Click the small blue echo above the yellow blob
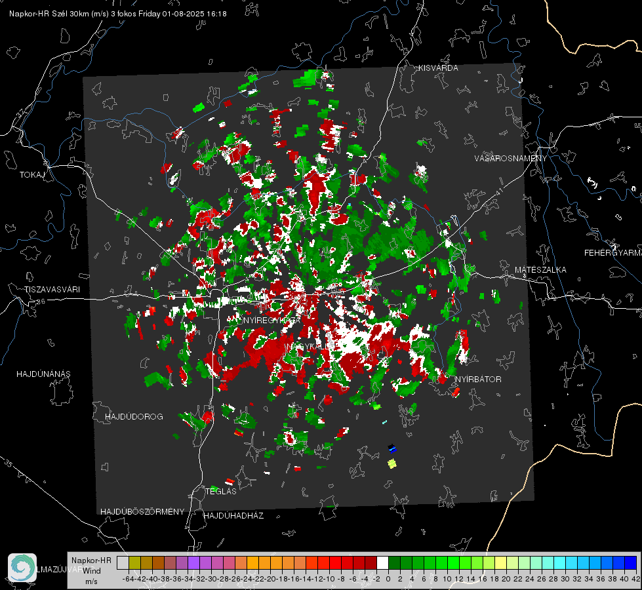 click(392, 449)
